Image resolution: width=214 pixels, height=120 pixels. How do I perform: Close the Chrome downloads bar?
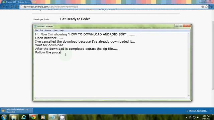[211, 111]
